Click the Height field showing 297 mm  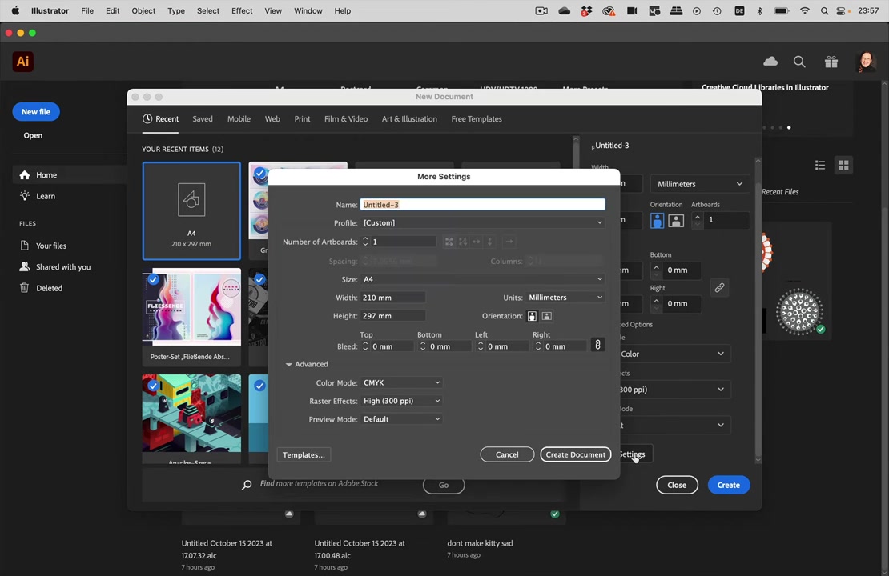pos(393,316)
